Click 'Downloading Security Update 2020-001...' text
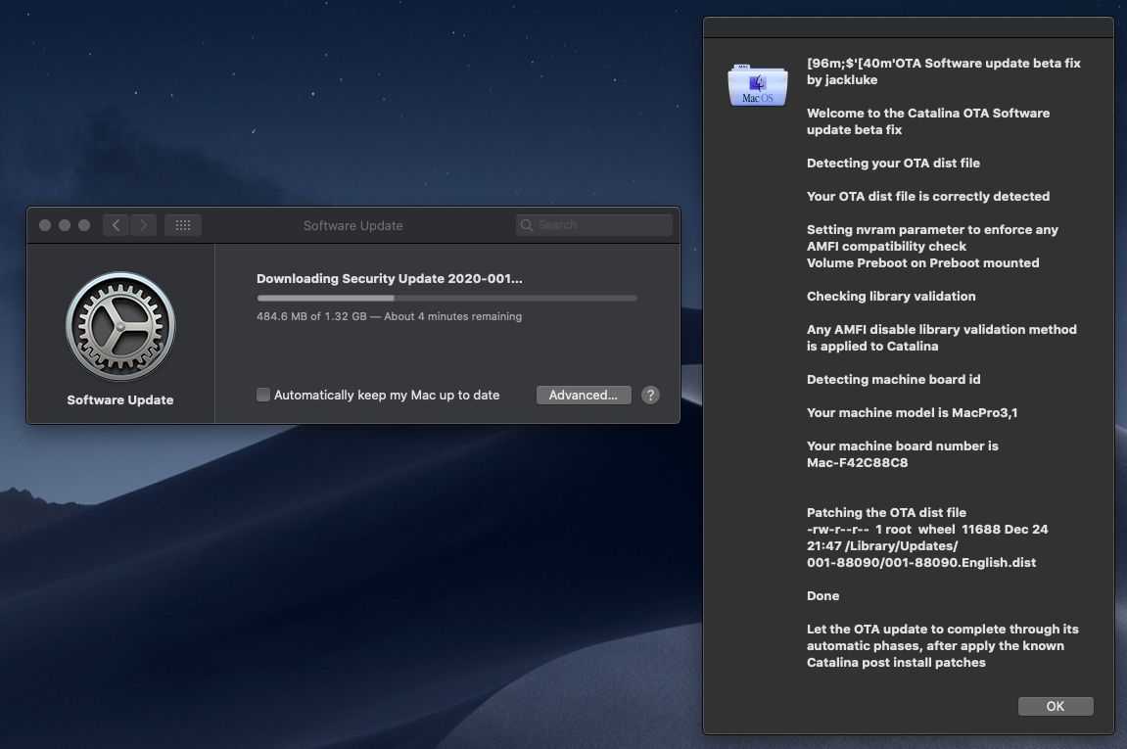The width and height of the screenshot is (1127, 749). (390, 278)
